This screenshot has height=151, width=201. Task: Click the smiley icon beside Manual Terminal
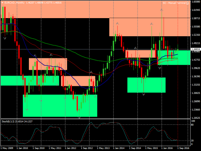pos(187,3)
